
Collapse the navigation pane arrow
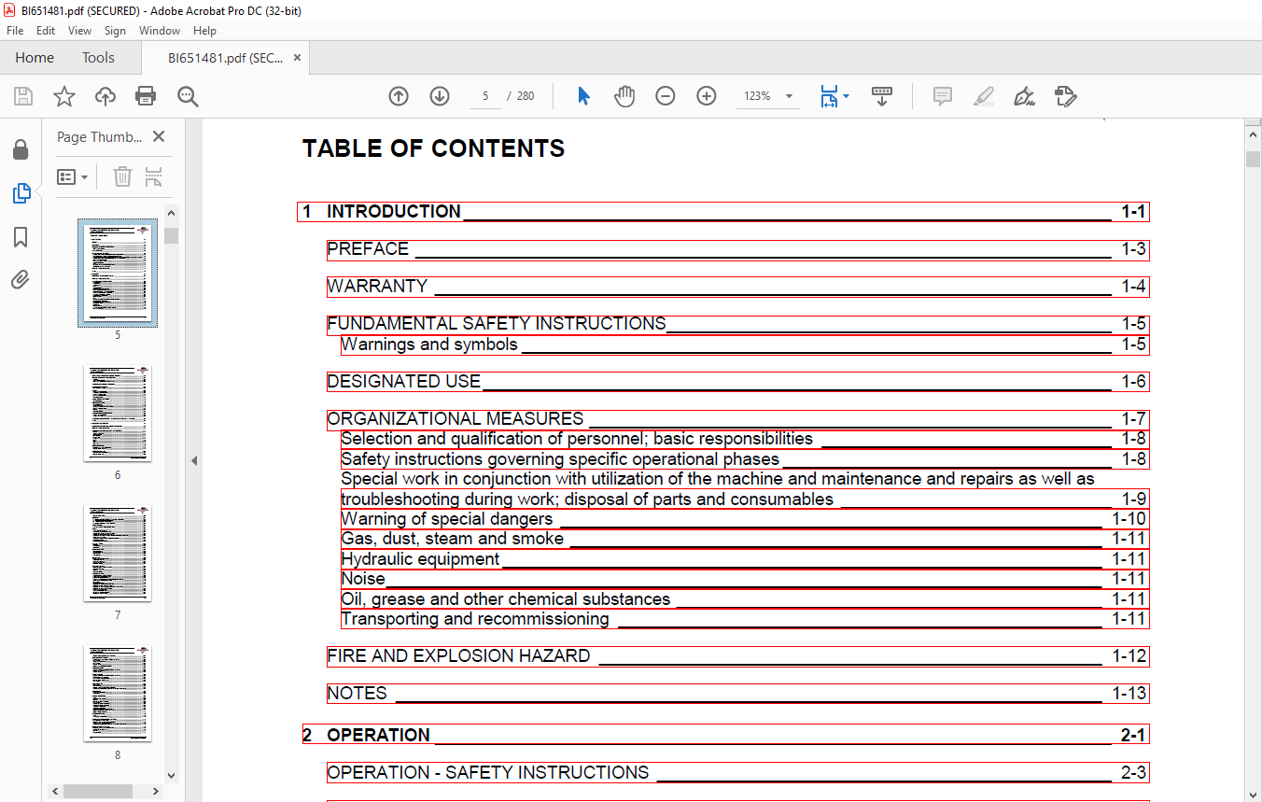tap(194, 461)
